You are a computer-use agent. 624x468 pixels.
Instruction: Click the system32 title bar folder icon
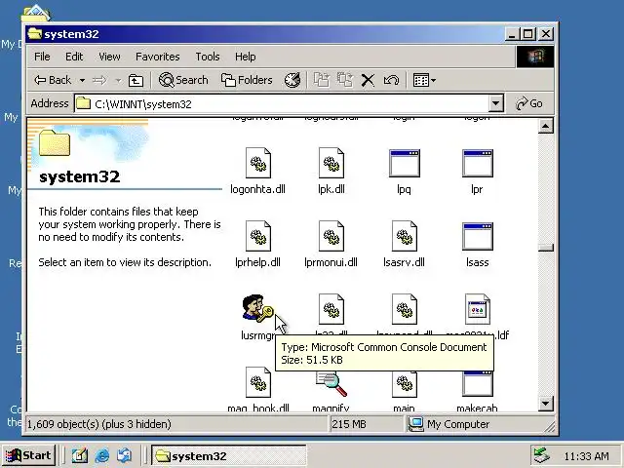click(x=35, y=34)
